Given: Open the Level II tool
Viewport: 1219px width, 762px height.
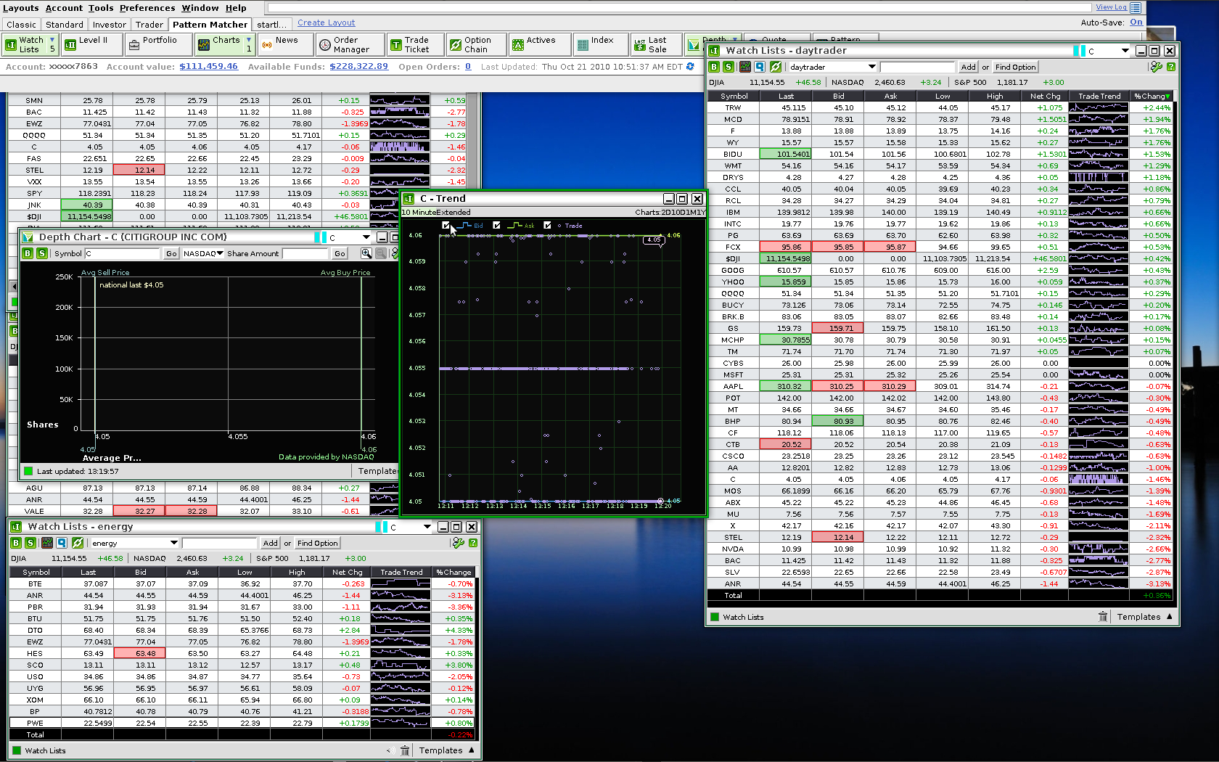Looking at the screenshot, I should click(92, 45).
